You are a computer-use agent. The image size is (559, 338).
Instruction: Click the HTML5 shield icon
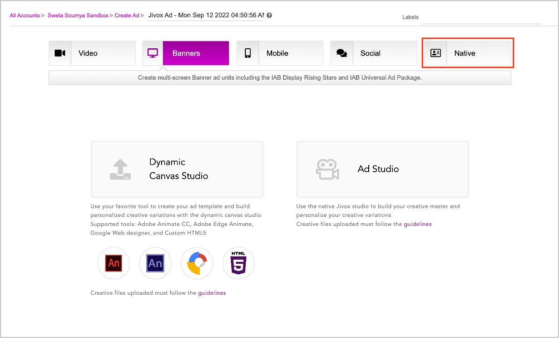239,263
